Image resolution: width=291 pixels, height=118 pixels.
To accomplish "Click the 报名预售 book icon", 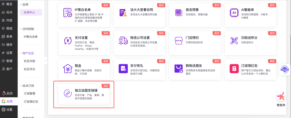I will 179,13.
